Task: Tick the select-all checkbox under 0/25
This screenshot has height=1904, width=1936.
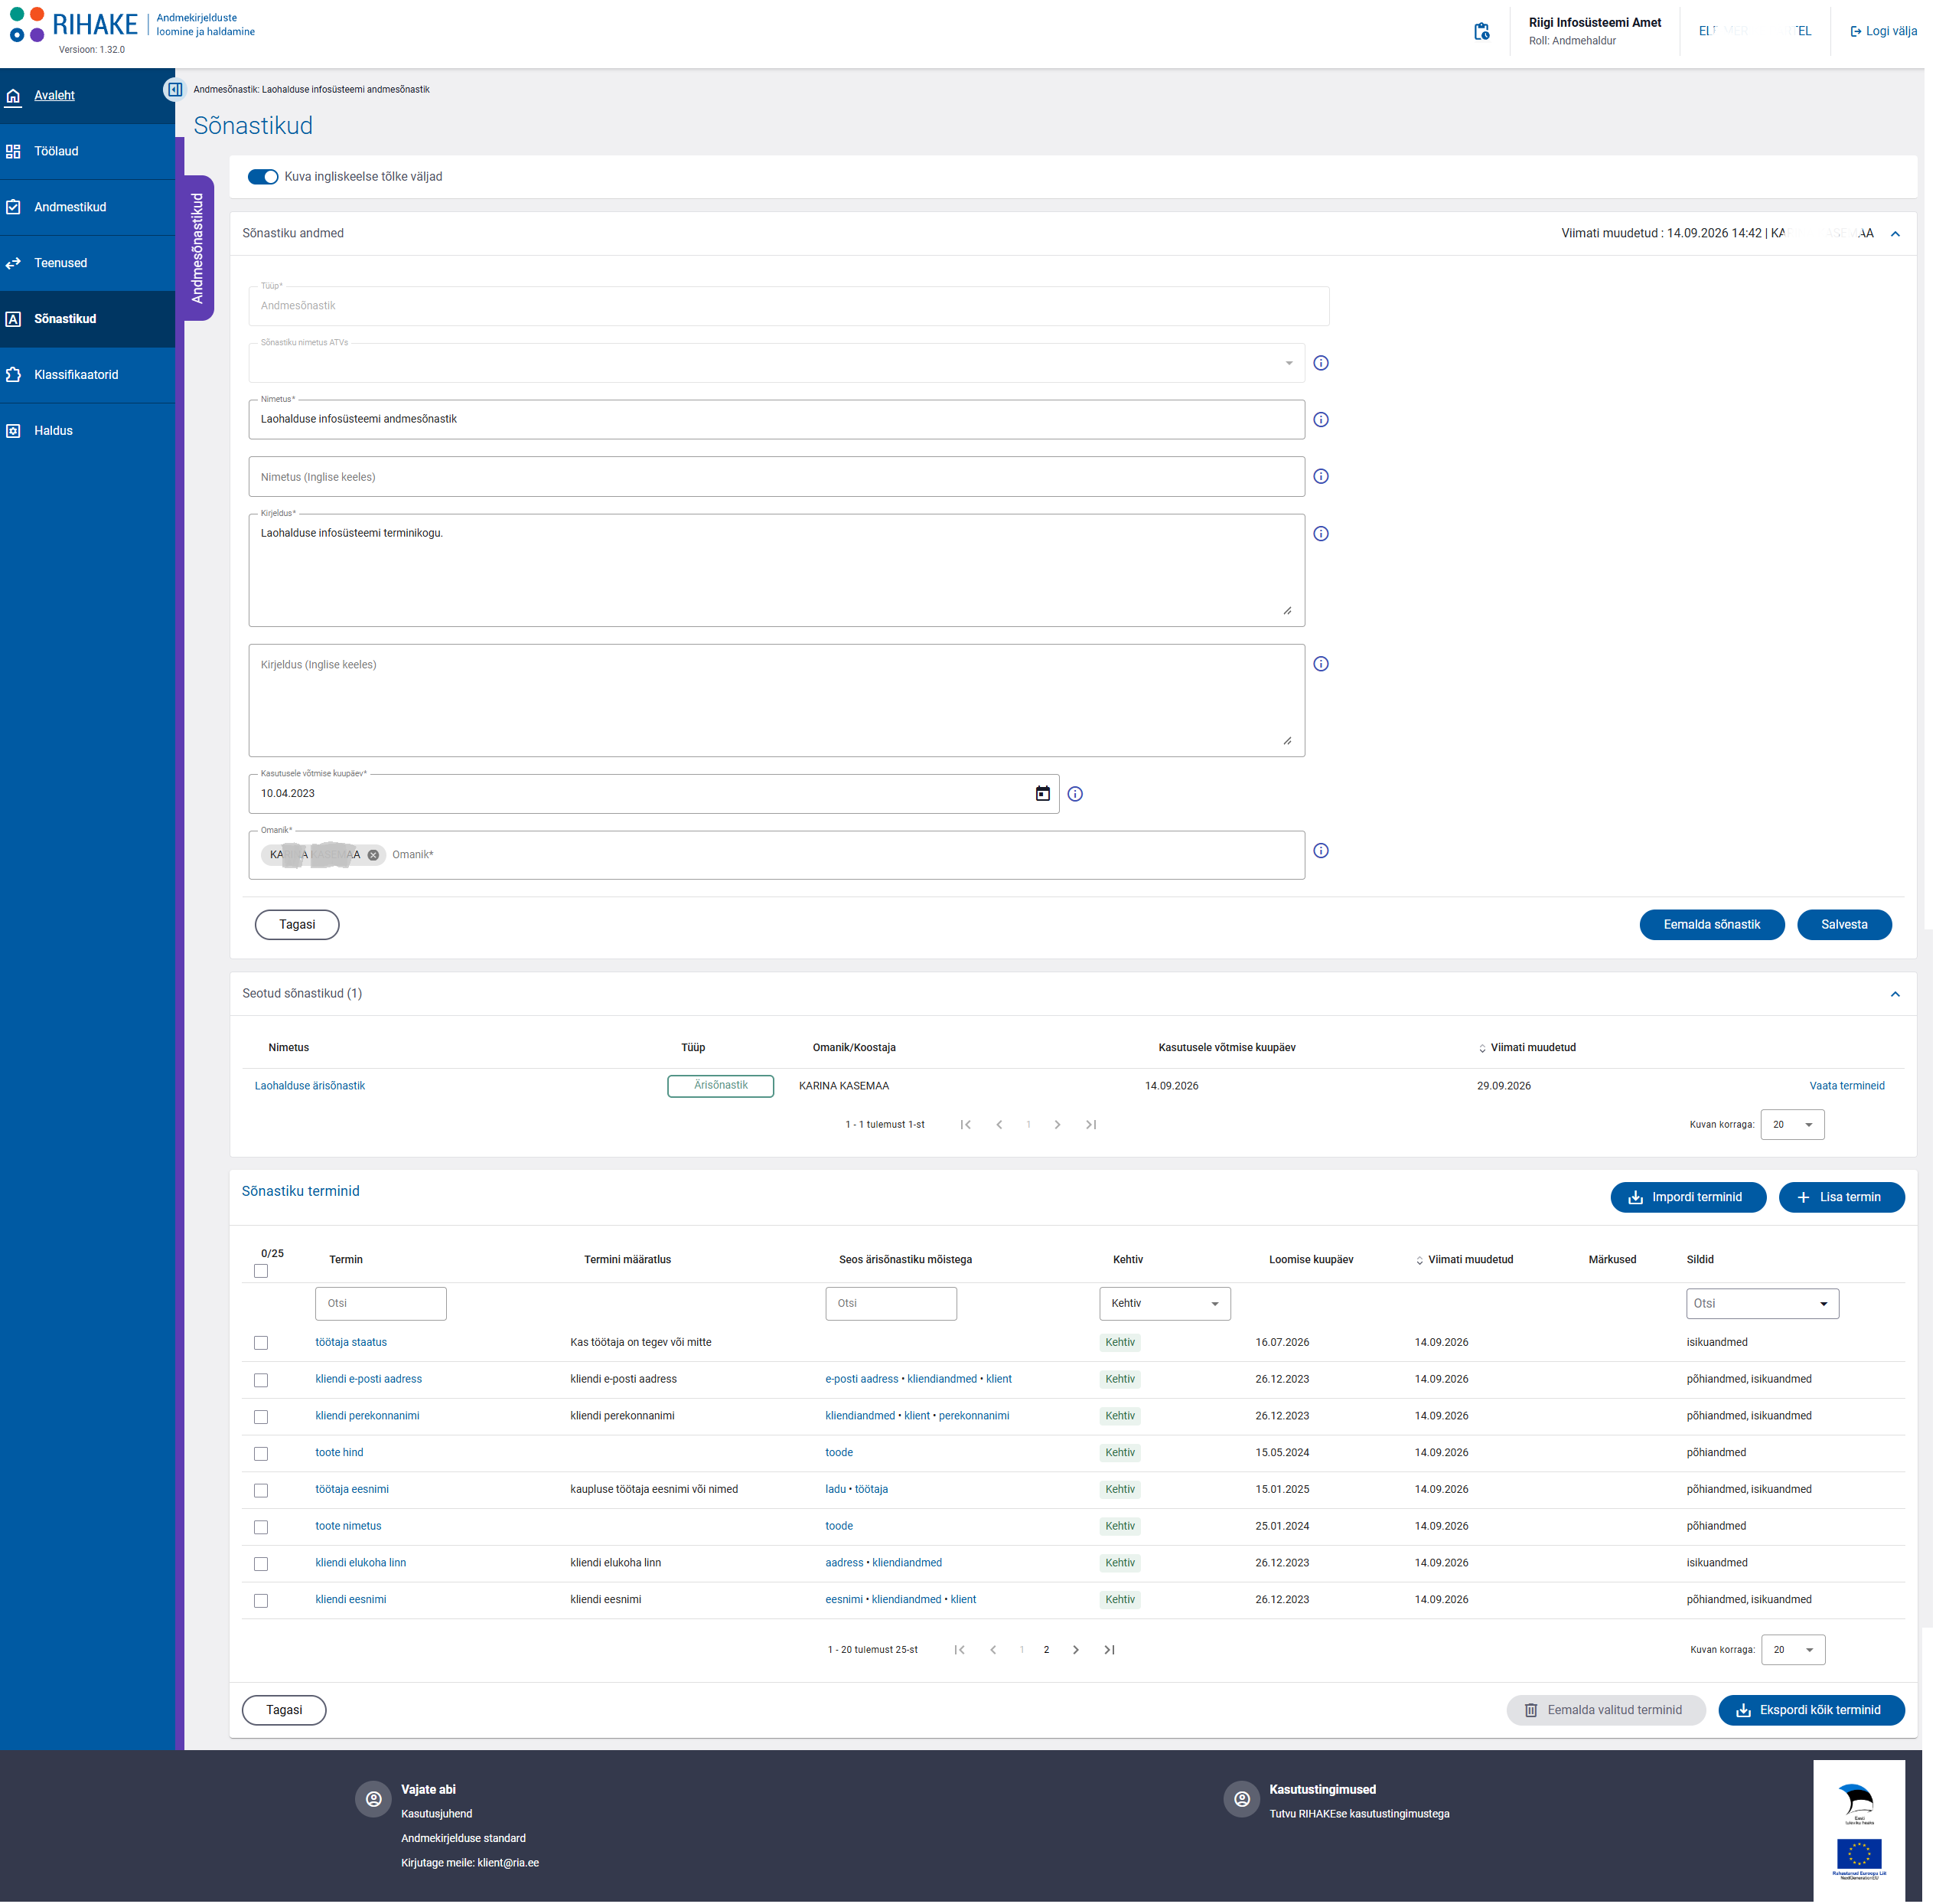Action: (x=261, y=1272)
